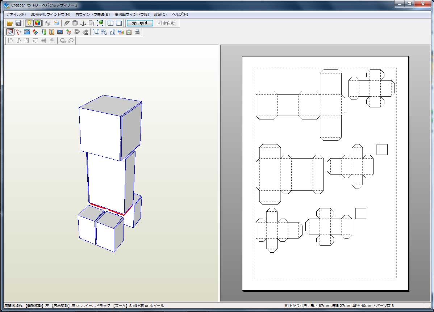
Task: Click the 組上がり寸法 status bar text
Action: (x=339, y=305)
